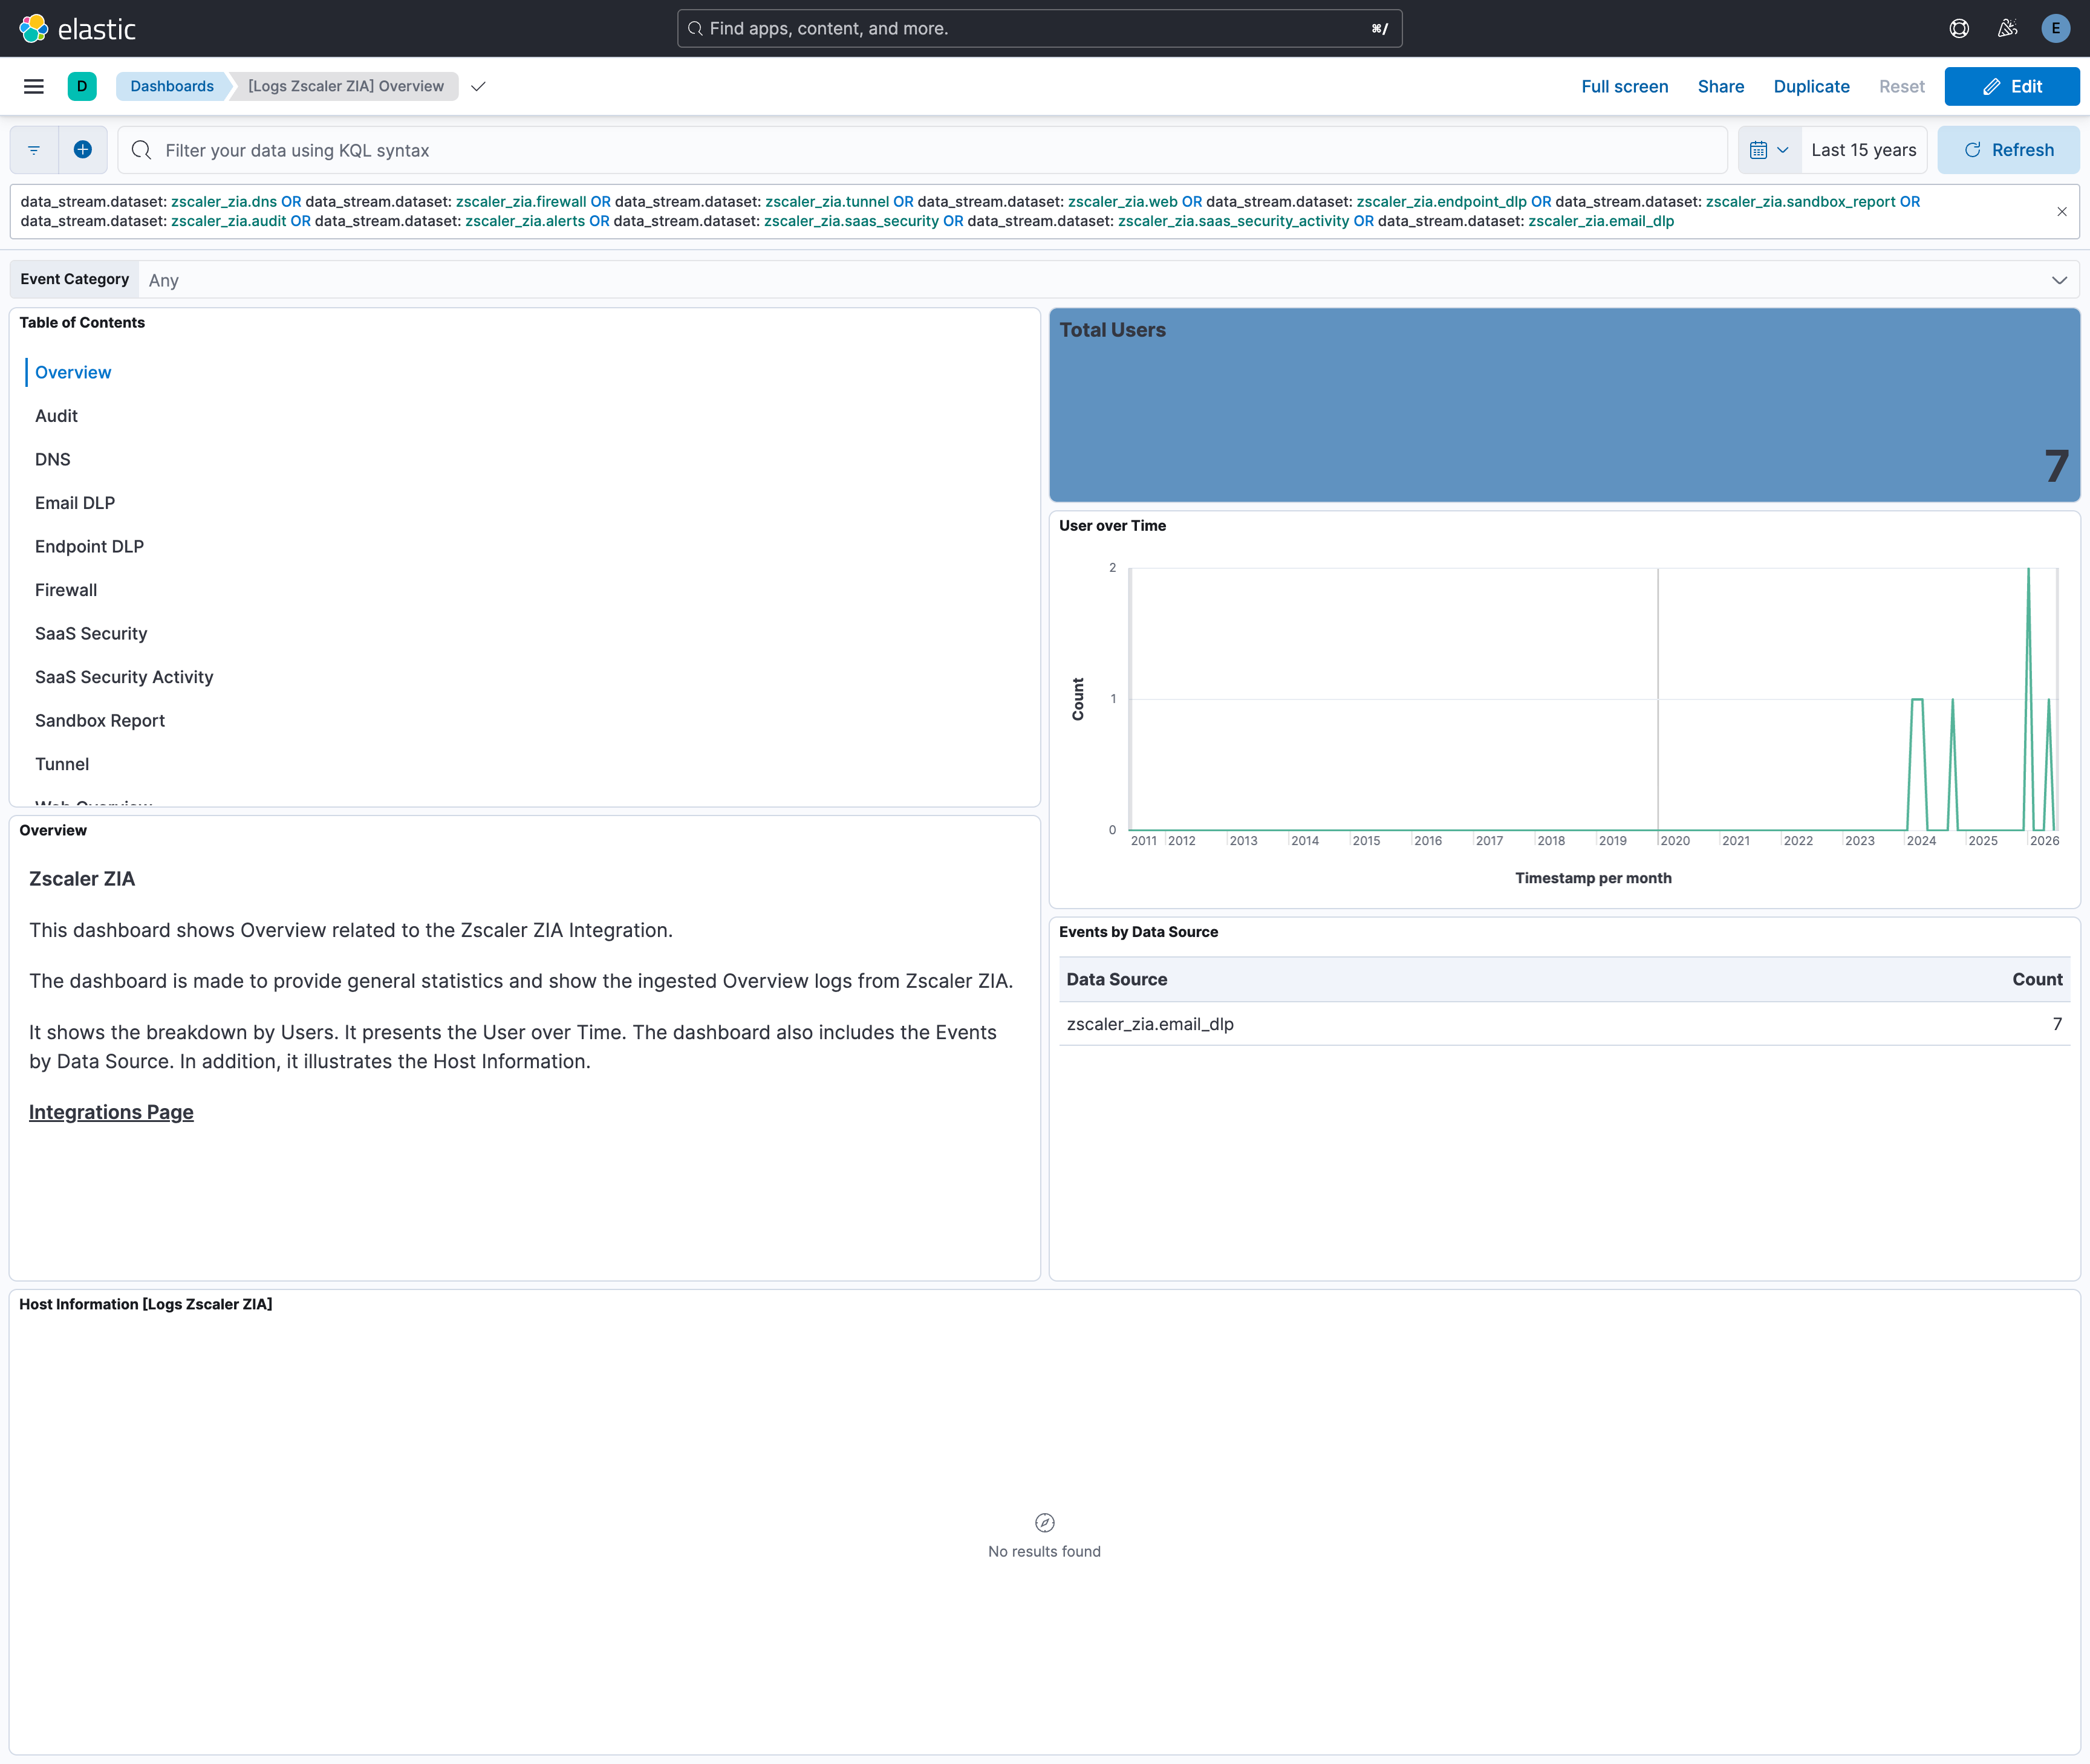This screenshot has width=2090, height=1764.
Task: Focus the Find apps search field
Action: [1040, 28]
